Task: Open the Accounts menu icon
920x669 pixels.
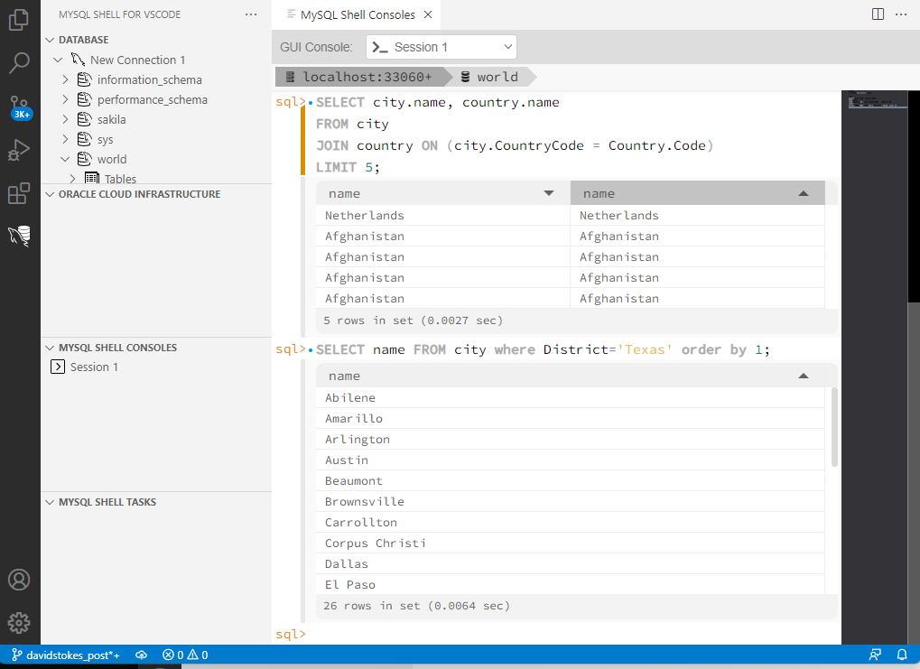Action: point(19,580)
